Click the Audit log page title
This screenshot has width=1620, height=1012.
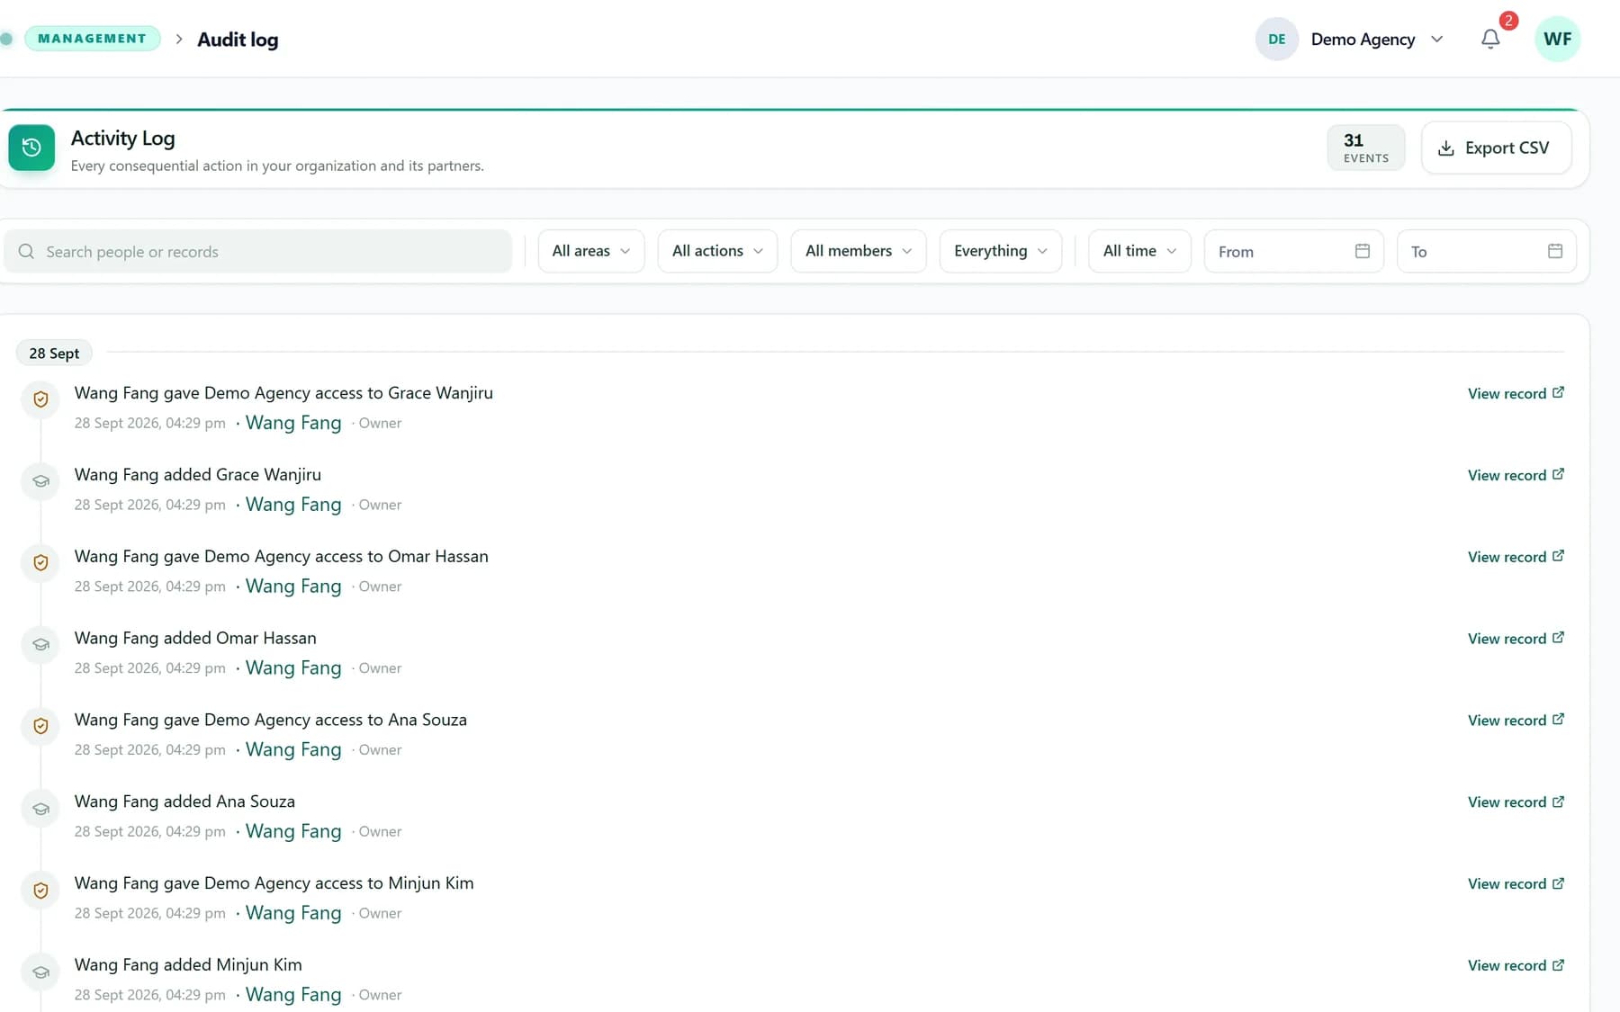tap(238, 40)
